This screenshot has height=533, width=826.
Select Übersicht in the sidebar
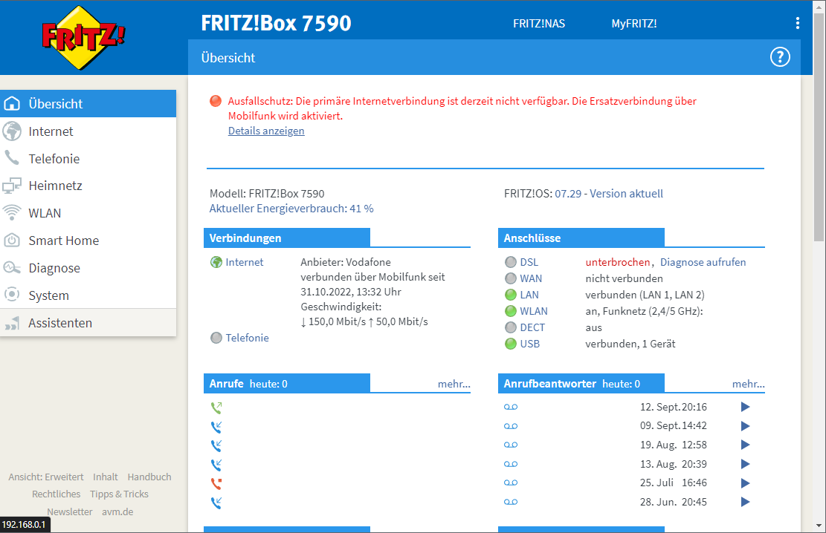tap(88, 104)
